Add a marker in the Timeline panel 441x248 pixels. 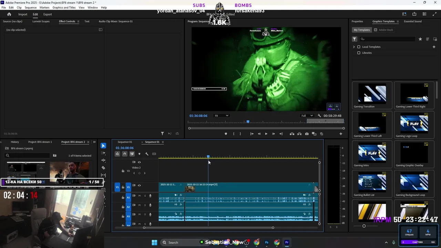(139, 154)
